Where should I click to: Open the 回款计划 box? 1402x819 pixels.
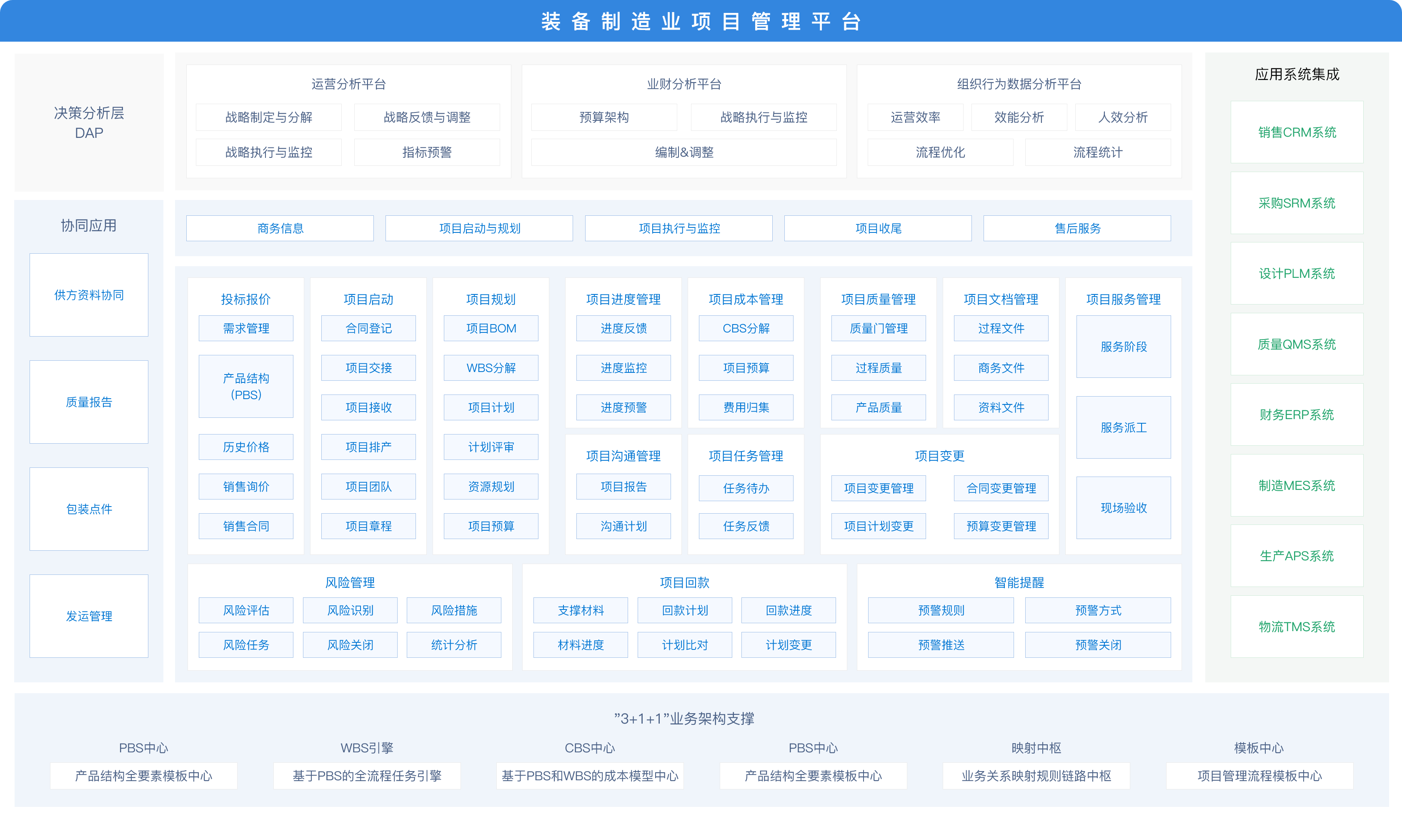tap(684, 610)
